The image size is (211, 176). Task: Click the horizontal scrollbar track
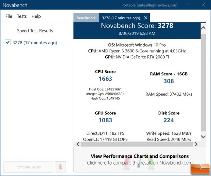tap(137, 144)
